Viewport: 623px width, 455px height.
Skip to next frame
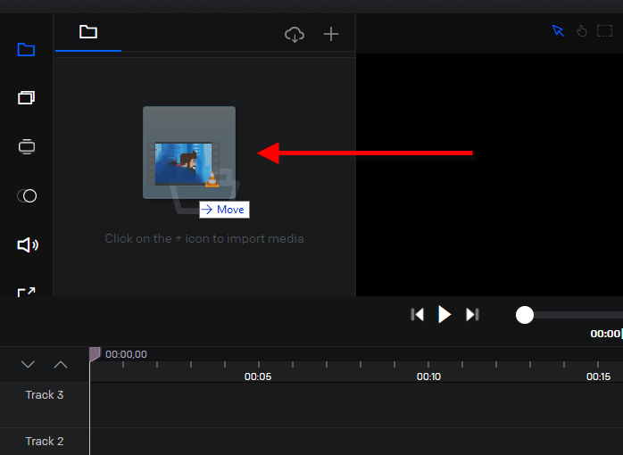coord(472,315)
